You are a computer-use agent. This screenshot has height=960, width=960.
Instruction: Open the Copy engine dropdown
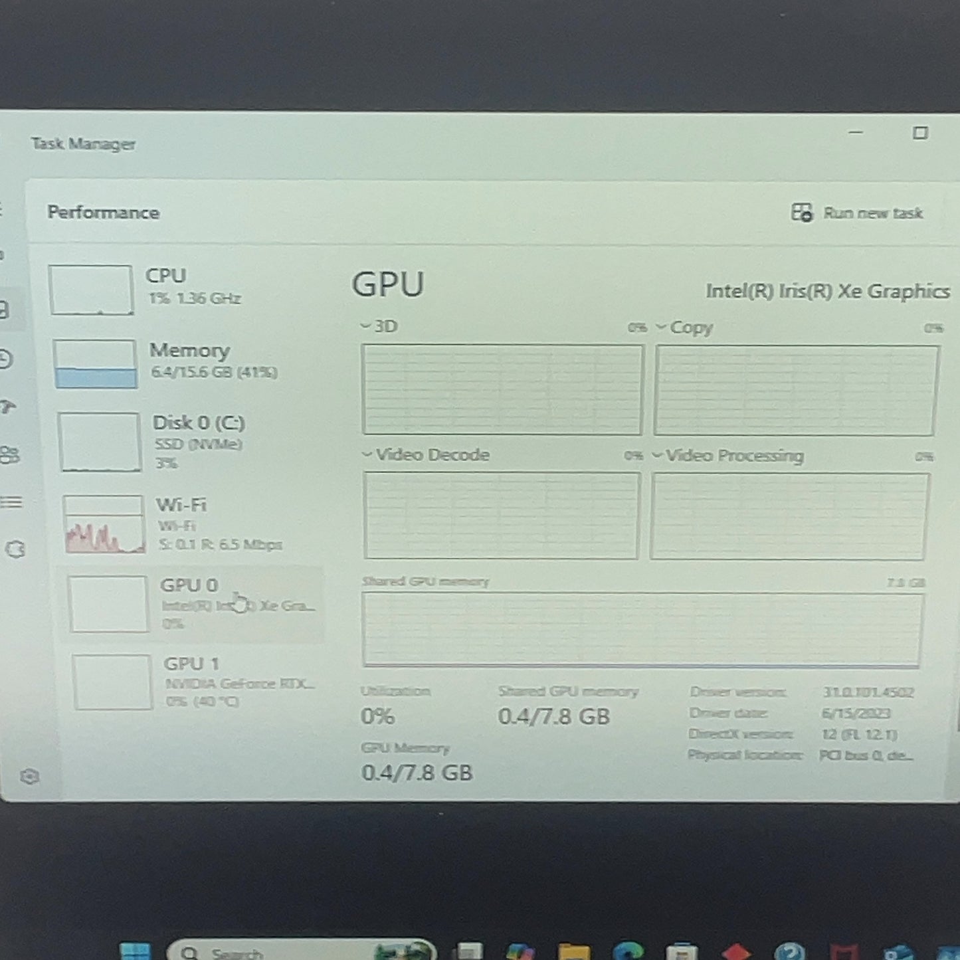[684, 328]
